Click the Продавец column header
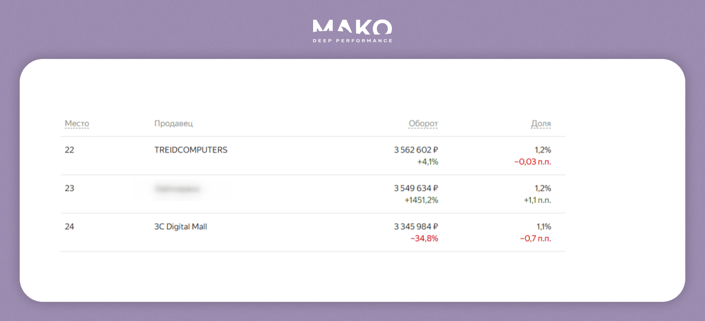Viewport: 705px width, 321px height. 174,124
